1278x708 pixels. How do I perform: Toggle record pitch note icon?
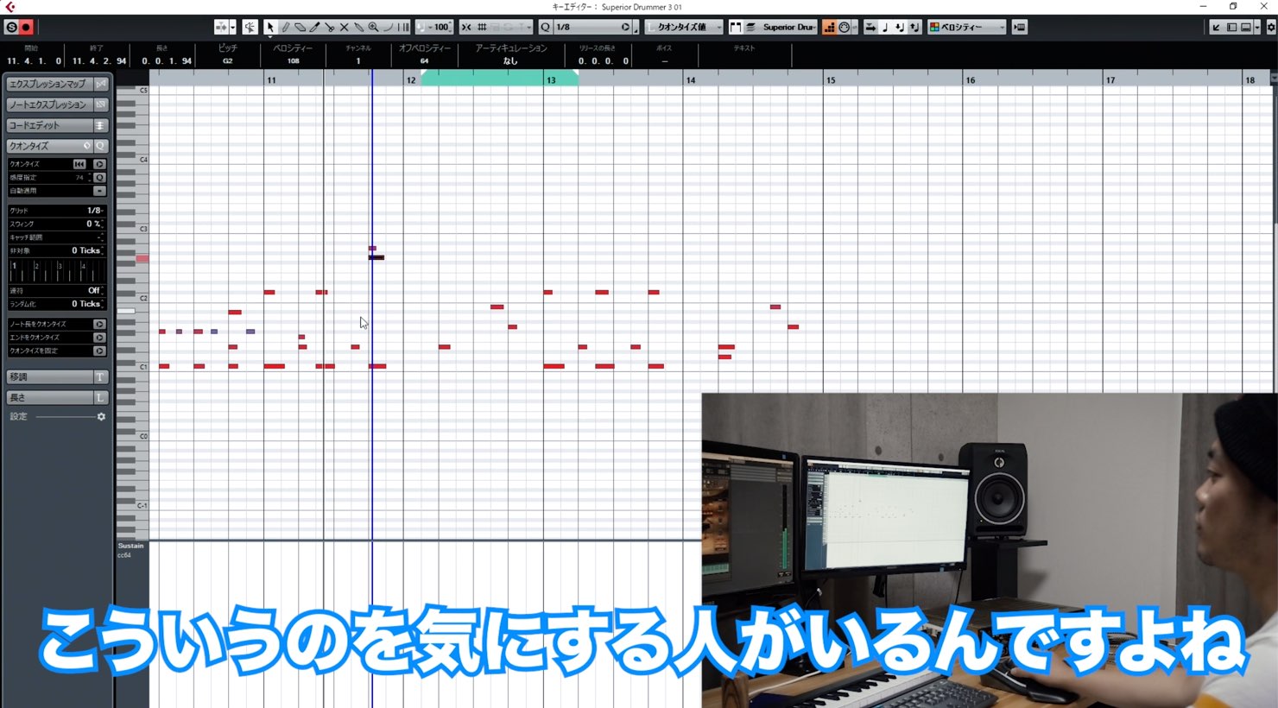click(x=885, y=28)
